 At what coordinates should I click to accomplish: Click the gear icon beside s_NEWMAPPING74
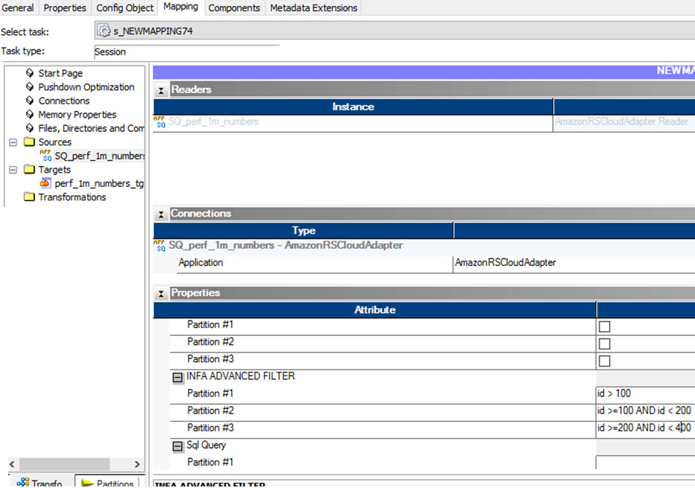coord(104,31)
